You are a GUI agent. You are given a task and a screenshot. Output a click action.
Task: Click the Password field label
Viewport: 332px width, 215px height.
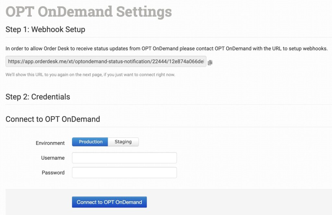[53, 173]
